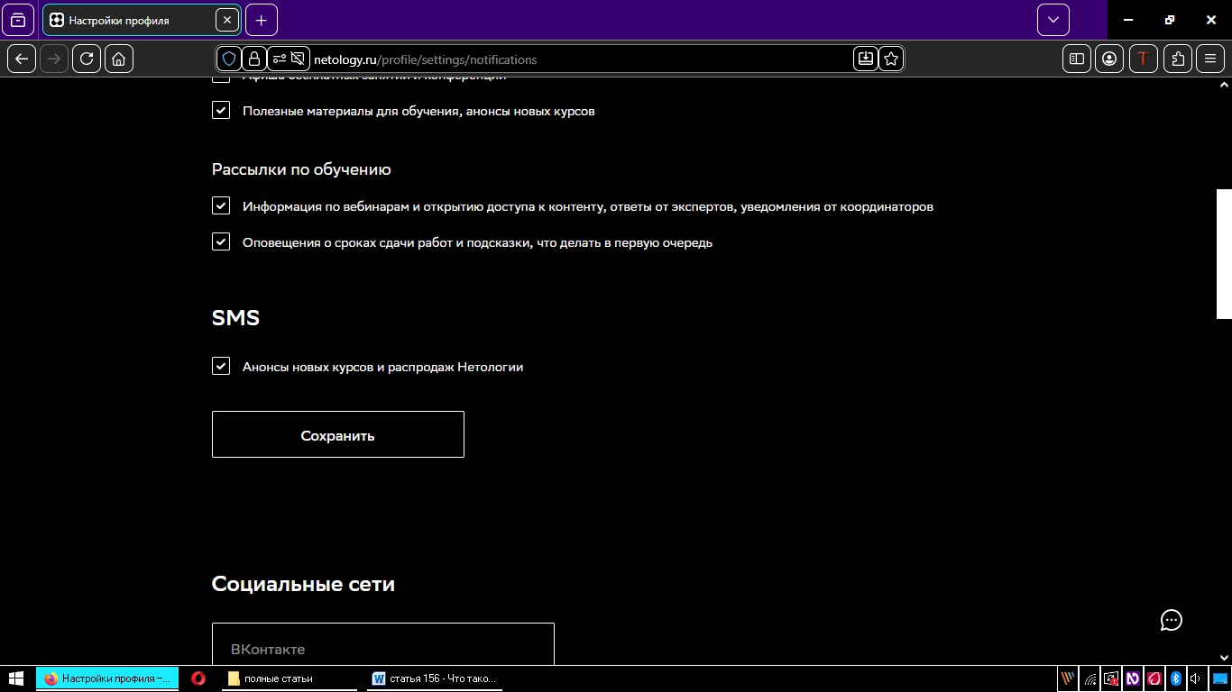The width and height of the screenshot is (1232, 692).
Task: Toggle useful learning materials checkbox
Action: coord(221,110)
